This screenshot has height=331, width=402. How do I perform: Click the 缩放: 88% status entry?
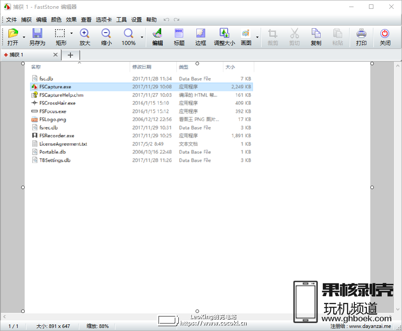(97, 326)
